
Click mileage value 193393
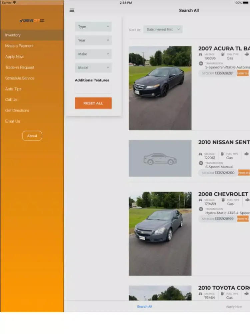tap(210, 58)
